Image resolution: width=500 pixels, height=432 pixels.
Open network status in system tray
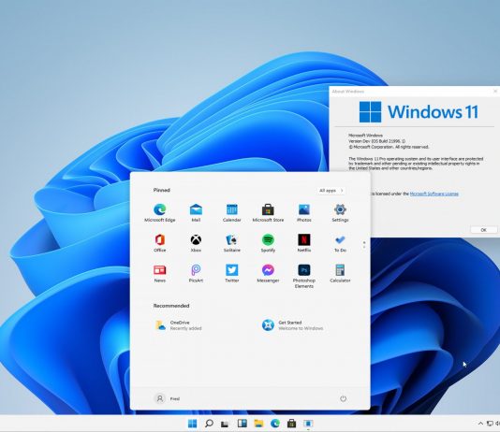490,424
